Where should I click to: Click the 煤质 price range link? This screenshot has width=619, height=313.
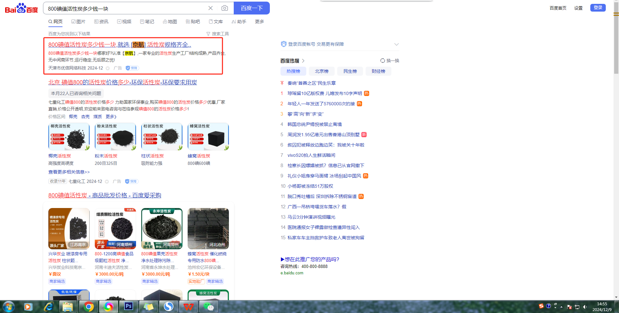pos(98,117)
